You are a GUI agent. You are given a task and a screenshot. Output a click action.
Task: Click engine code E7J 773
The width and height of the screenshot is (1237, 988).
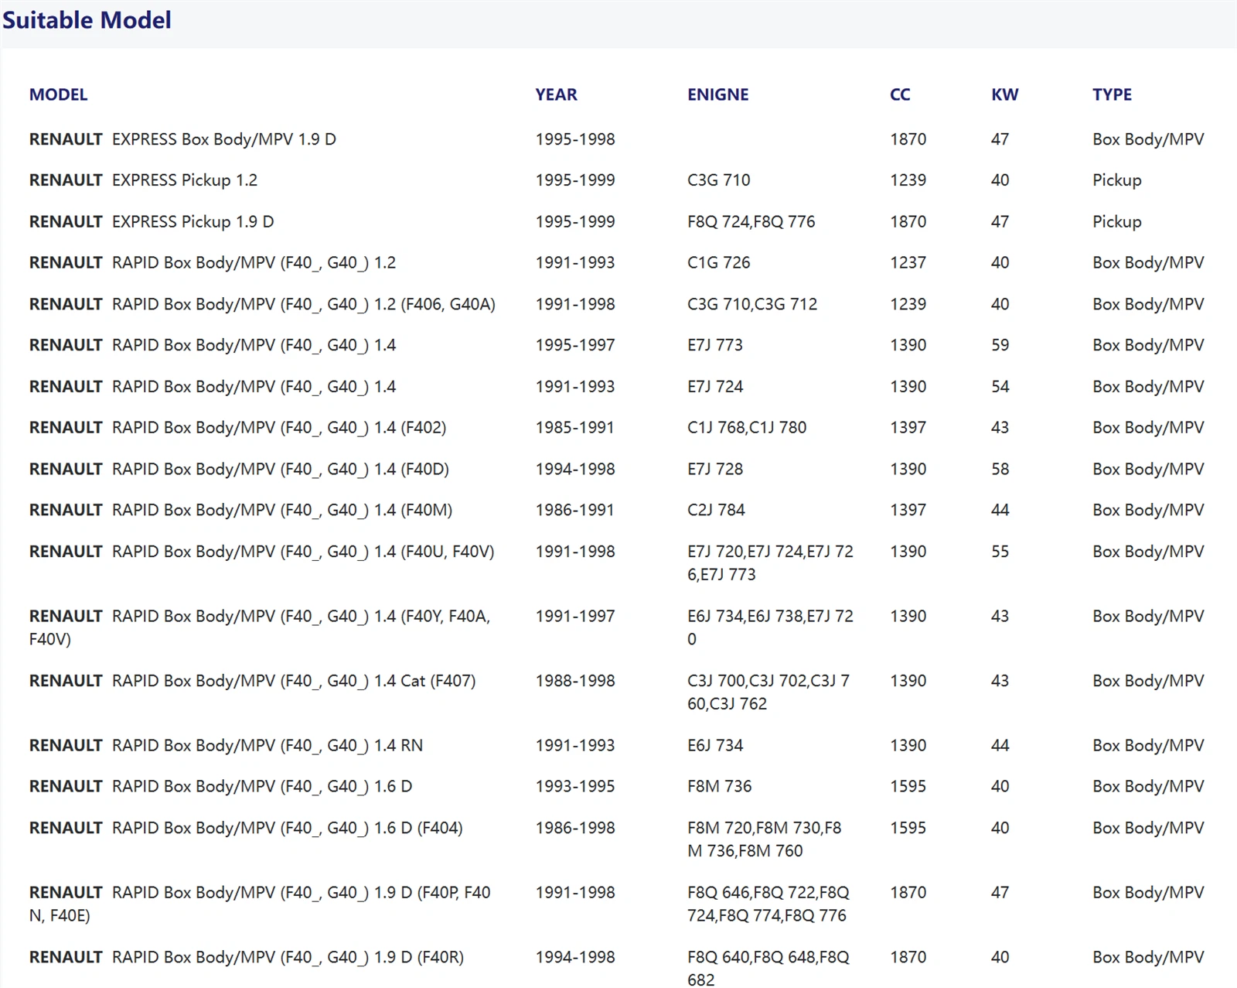[x=714, y=345]
